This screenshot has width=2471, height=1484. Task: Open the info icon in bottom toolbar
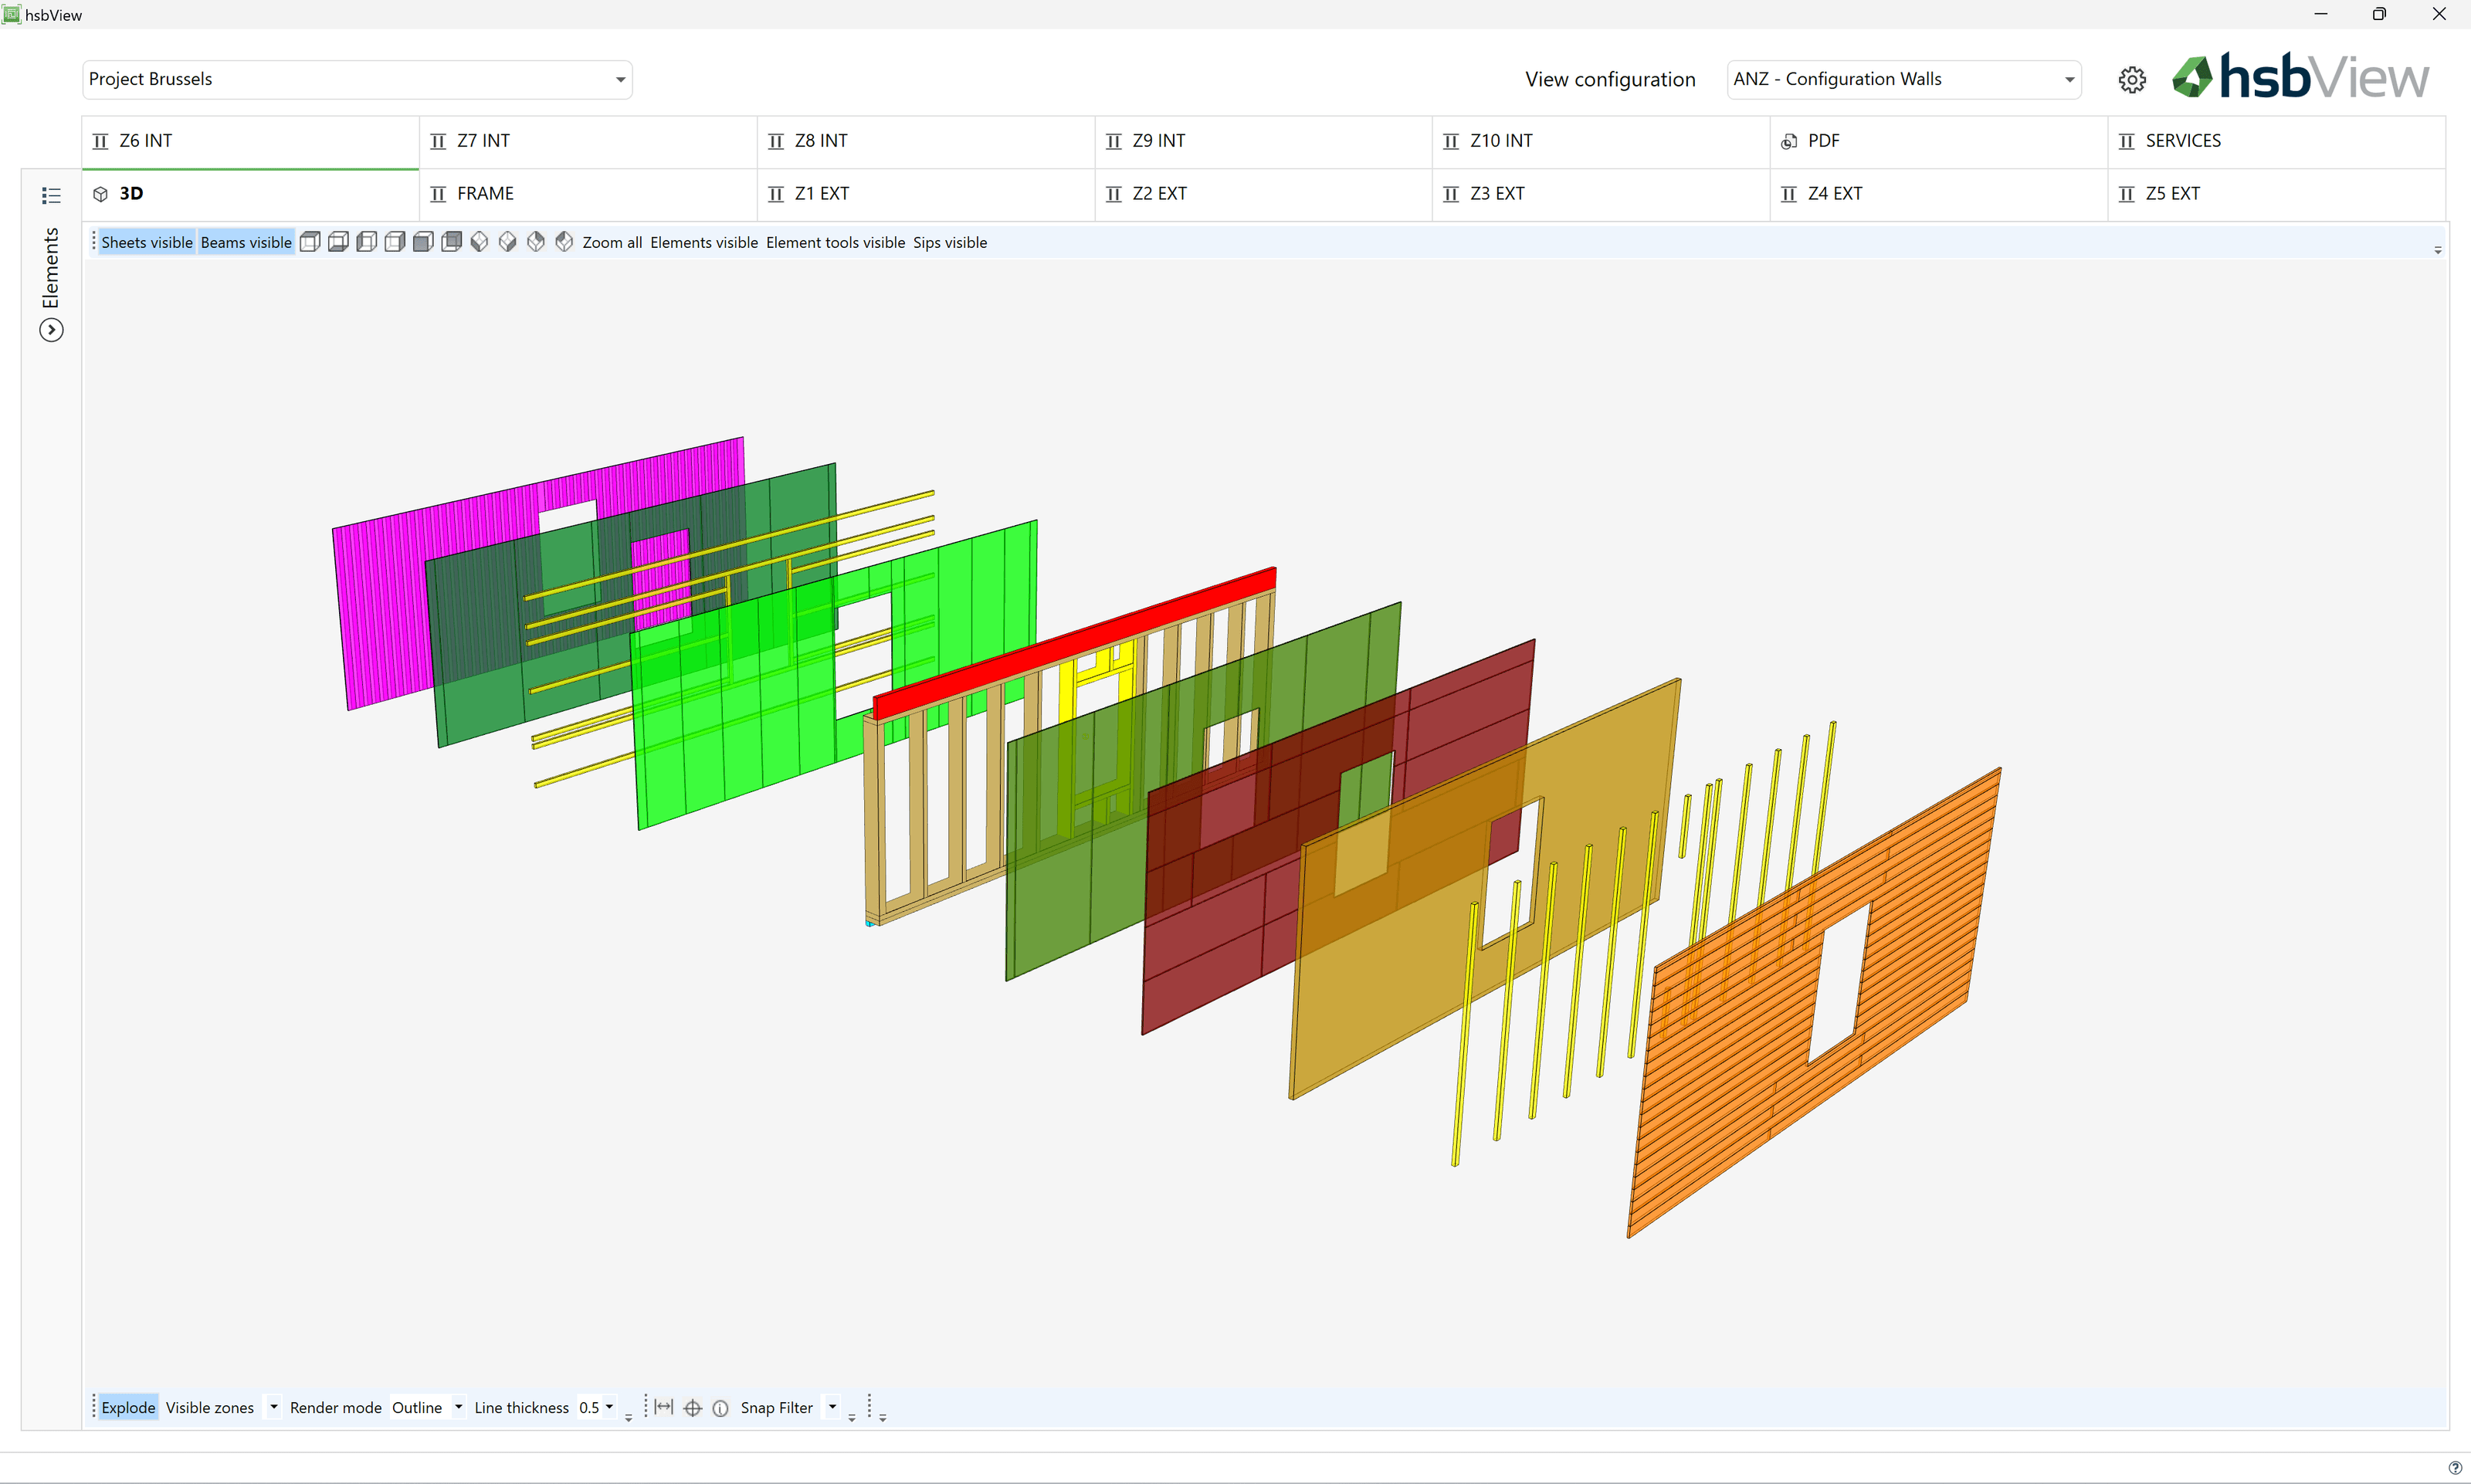pos(720,1408)
